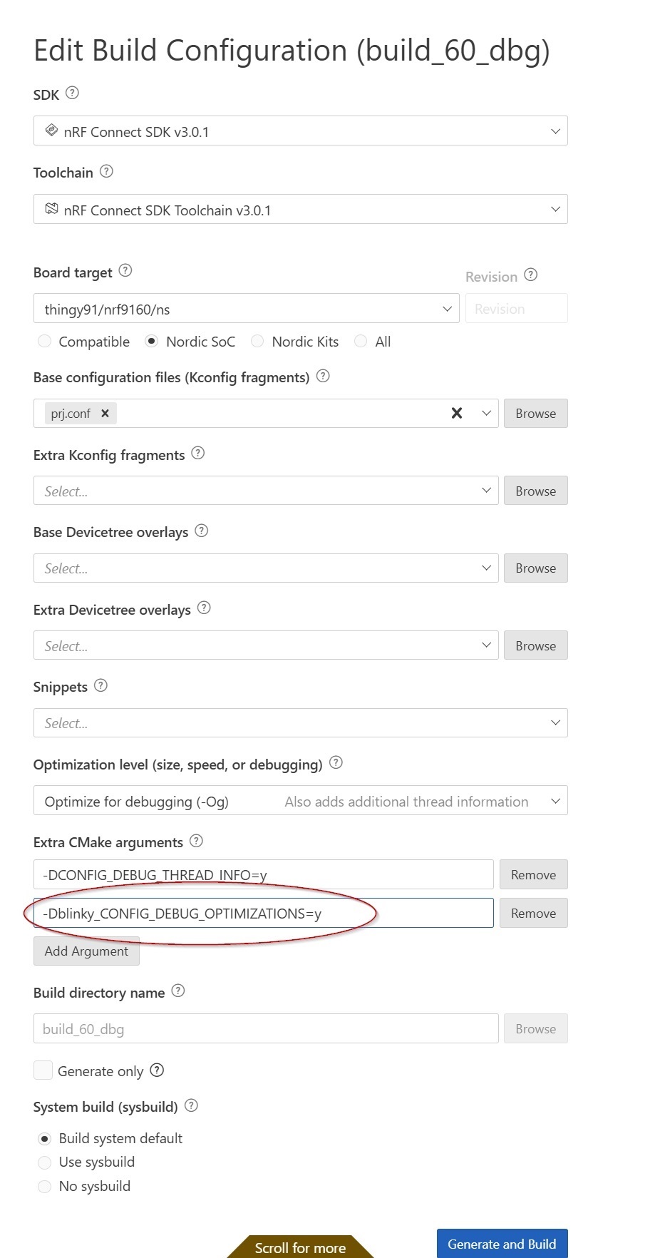
Task: Open the SDK version dropdown
Action: click(300, 131)
